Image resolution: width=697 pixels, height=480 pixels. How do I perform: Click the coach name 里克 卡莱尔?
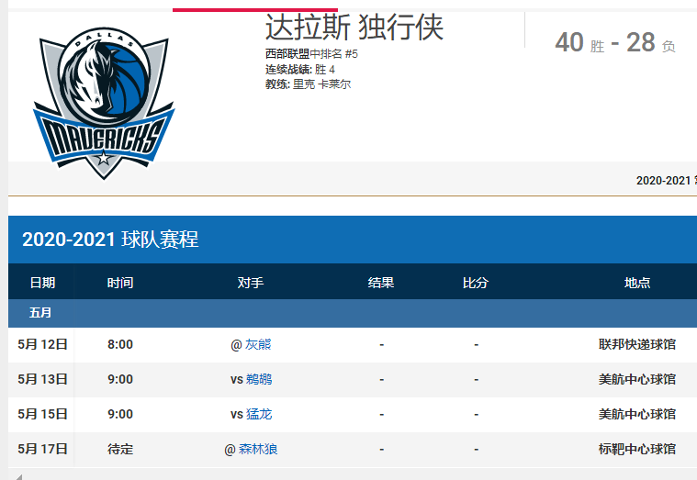click(x=321, y=84)
